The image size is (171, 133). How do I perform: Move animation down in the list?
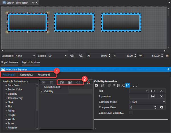pyautogui.click(x=51, y=82)
